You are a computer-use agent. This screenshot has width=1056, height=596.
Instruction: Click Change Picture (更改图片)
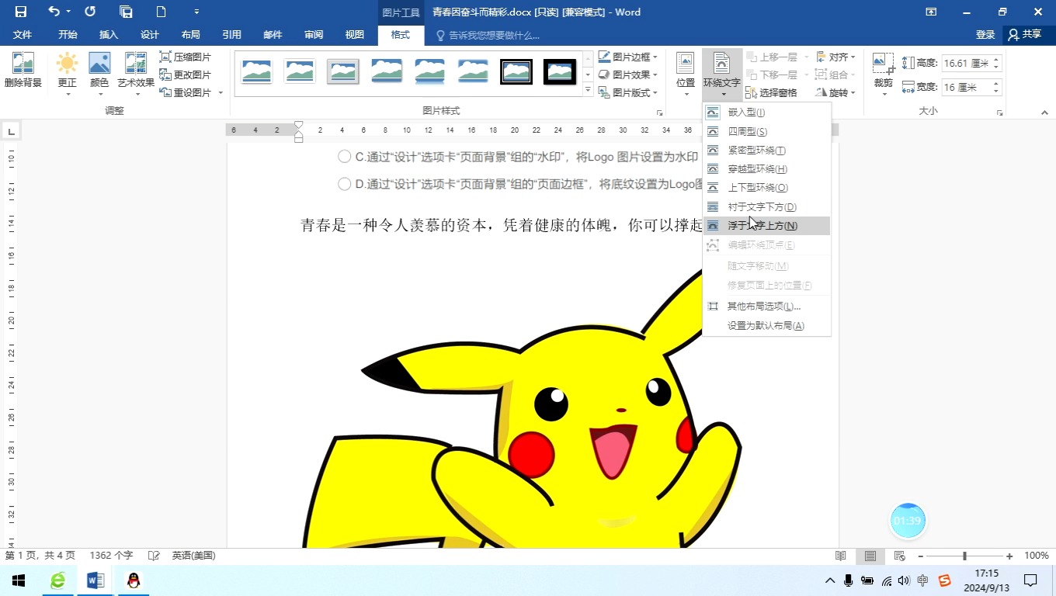[185, 74]
